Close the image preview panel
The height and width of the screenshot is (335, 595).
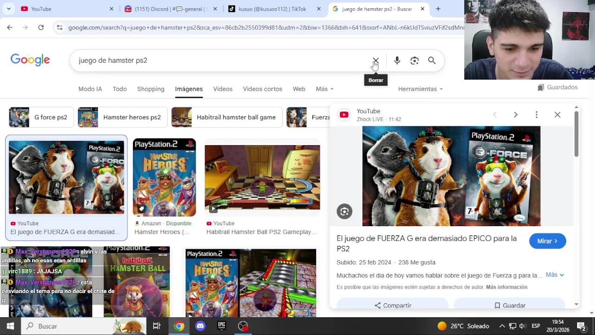[x=557, y=114]
